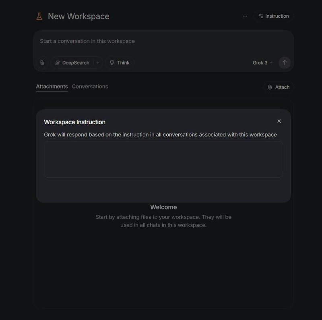
Task: Click the Workspace Instruction heading
Action: pyautogui.click(x=74, y=122)
